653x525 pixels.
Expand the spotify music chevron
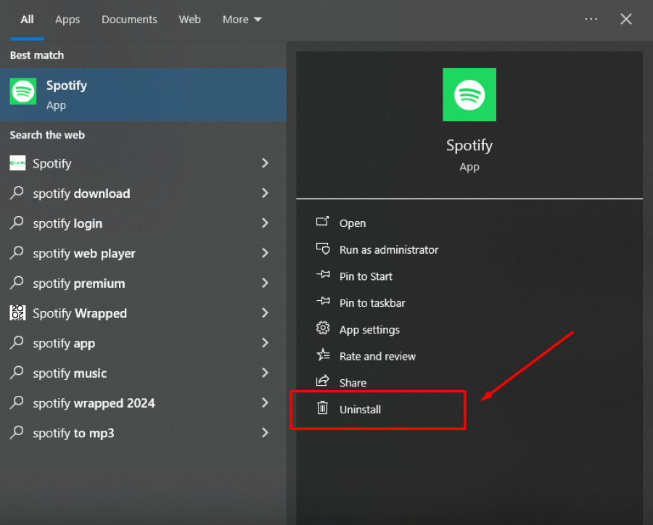[265, 373]
